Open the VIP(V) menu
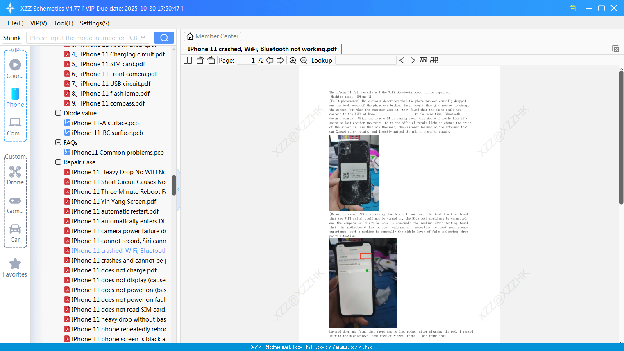Viewport: 624px width, 351px height. point(39,23)
